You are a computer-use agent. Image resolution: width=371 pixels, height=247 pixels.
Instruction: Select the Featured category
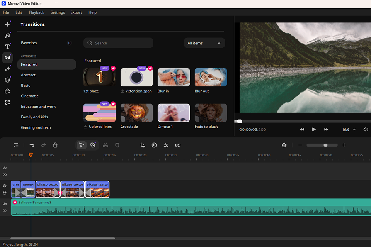(x=46, y=64)
